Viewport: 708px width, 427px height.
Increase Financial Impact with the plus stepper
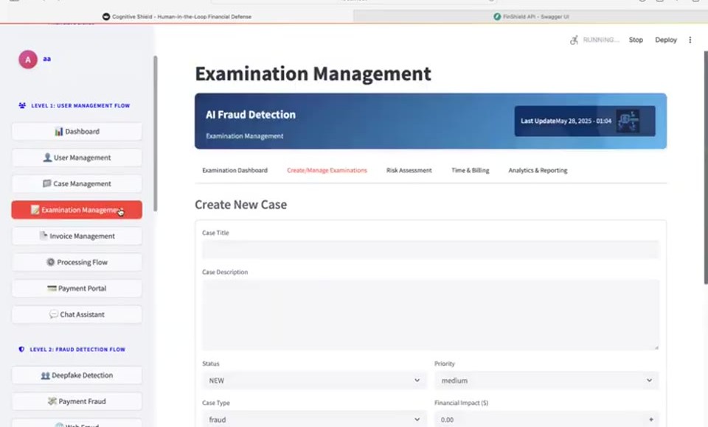[x=651, y=420]
